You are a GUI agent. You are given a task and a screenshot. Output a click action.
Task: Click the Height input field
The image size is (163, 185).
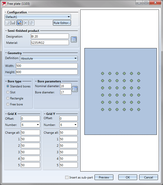(x=47, y=72)
